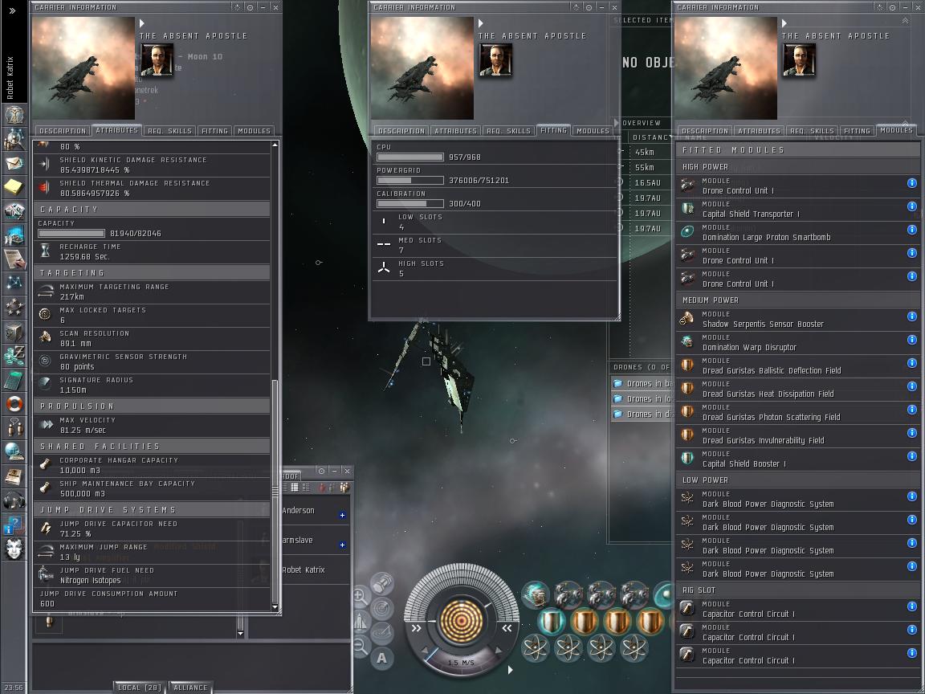Screen dimensions: 925x694
Task: Show info for Capital Shield Transporter I
Action: (911, 206)
